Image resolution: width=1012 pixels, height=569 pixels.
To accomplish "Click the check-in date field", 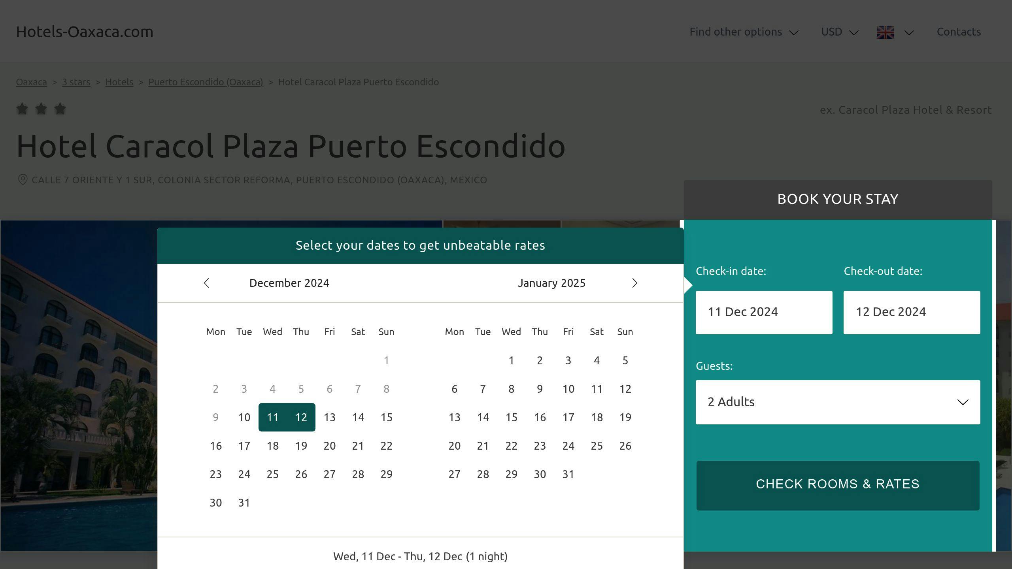I will coord(764,312).
